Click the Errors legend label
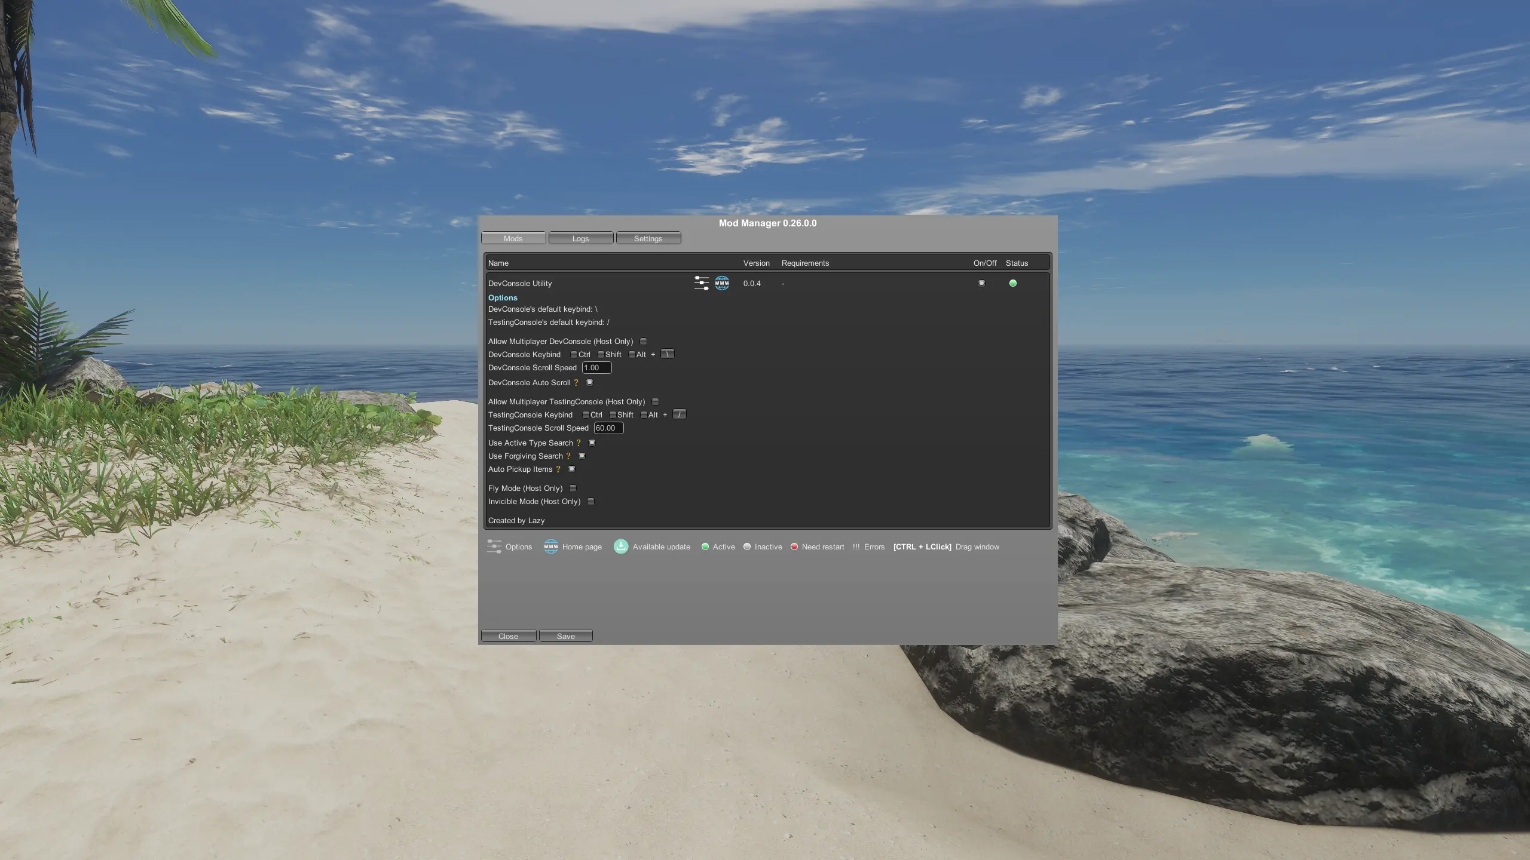The image size is (1530, 860). (874, 547)
